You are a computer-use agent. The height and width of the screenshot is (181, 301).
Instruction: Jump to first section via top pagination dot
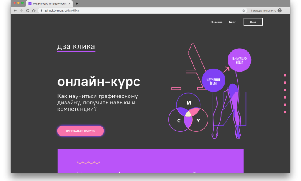click(285, 75)
